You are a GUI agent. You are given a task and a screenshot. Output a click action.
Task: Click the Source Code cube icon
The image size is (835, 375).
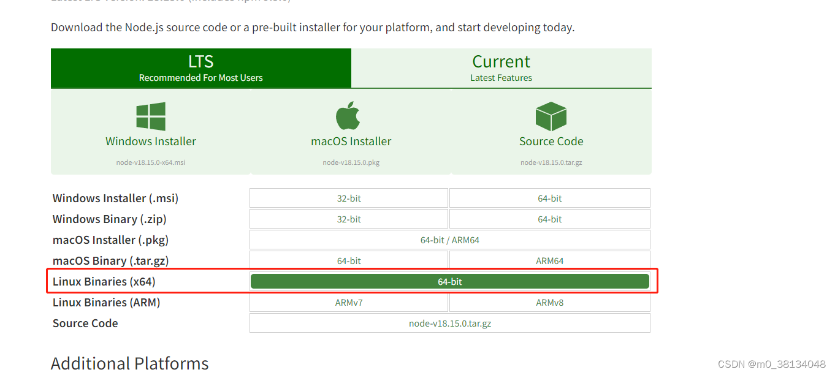[551, 116]
